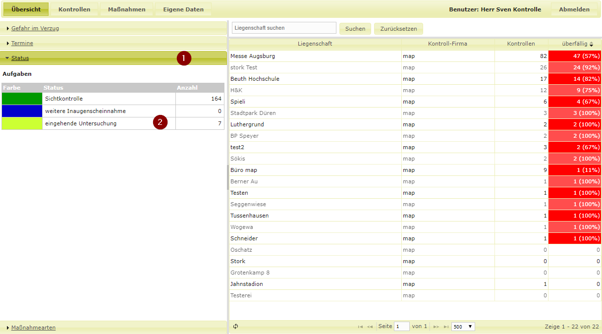Expand the Maßnahmearten section
The width and height of the screenshot is (602, 334).
coord(33,328)
